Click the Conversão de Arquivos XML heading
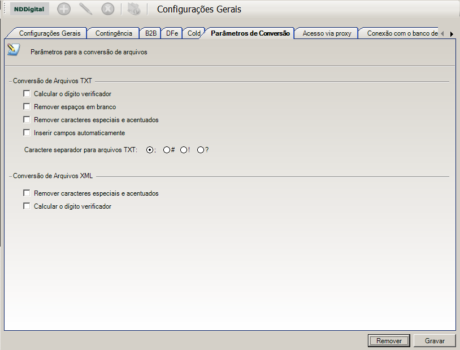Image resolution: width=460 pixels, height=350 pixels. 53,176
